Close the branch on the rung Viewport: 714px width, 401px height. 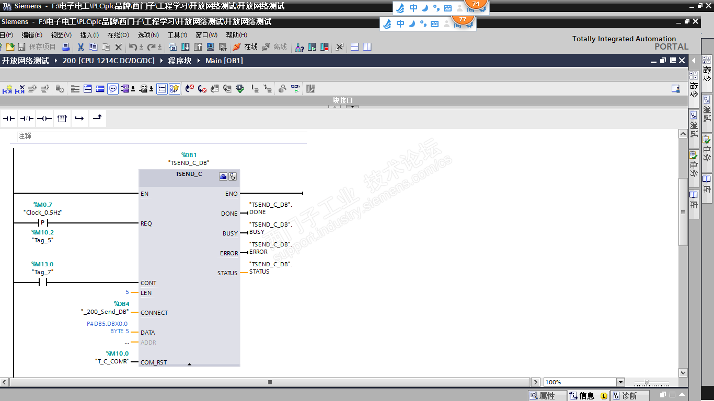tap(97, 119)
